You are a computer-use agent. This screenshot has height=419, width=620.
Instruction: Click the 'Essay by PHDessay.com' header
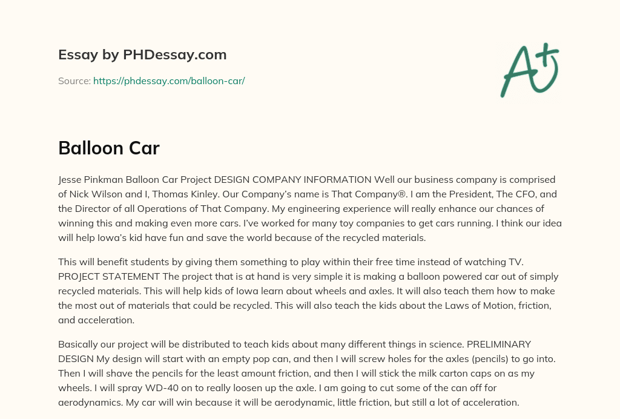click(142, 54)
